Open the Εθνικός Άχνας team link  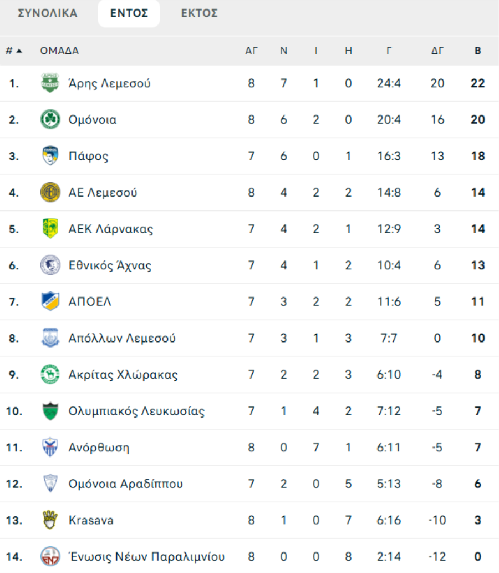coord(110,265)
